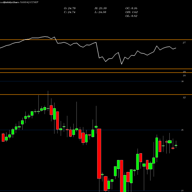Click the axis label 12
192x192 pixels.
184,98
